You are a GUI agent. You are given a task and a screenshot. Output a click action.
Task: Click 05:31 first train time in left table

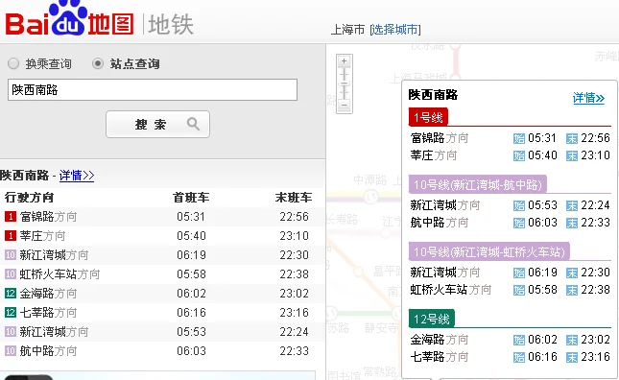coord(191,217)
